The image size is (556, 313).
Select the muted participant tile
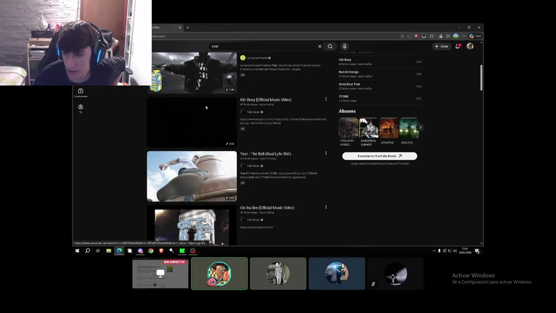point(395,273)
